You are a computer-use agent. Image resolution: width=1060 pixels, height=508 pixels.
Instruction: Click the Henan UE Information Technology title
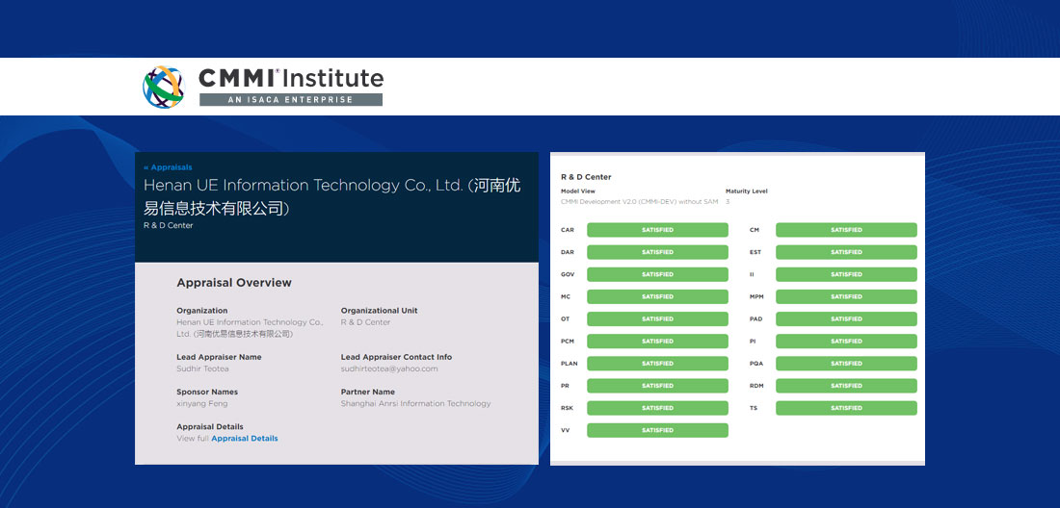pos(331,197)
